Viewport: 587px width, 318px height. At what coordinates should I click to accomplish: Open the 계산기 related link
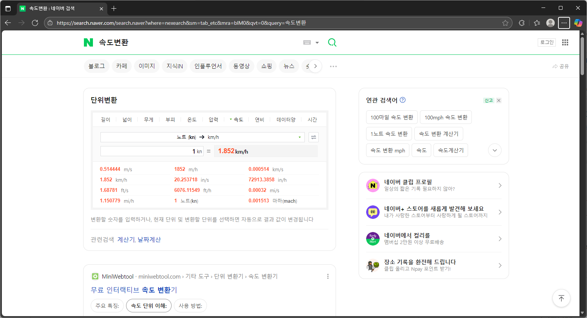tap(126, 239)
